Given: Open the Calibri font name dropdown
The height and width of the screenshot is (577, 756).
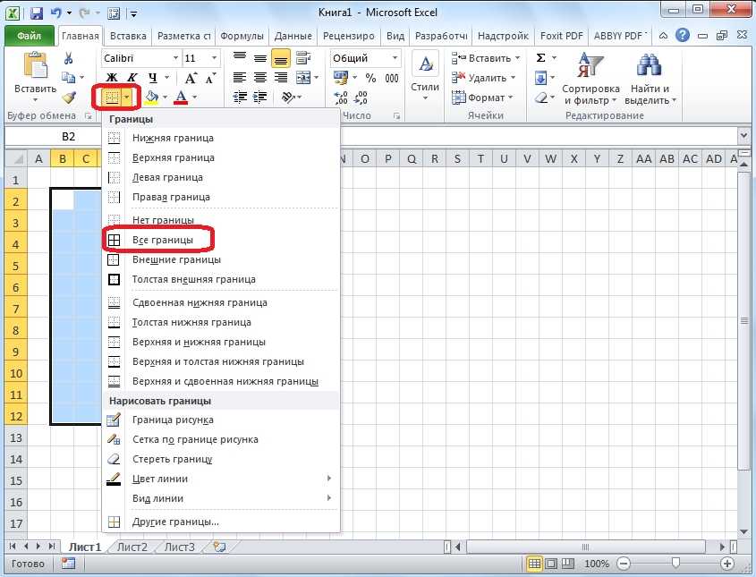Looking at the screenshot, I should 140,58.
